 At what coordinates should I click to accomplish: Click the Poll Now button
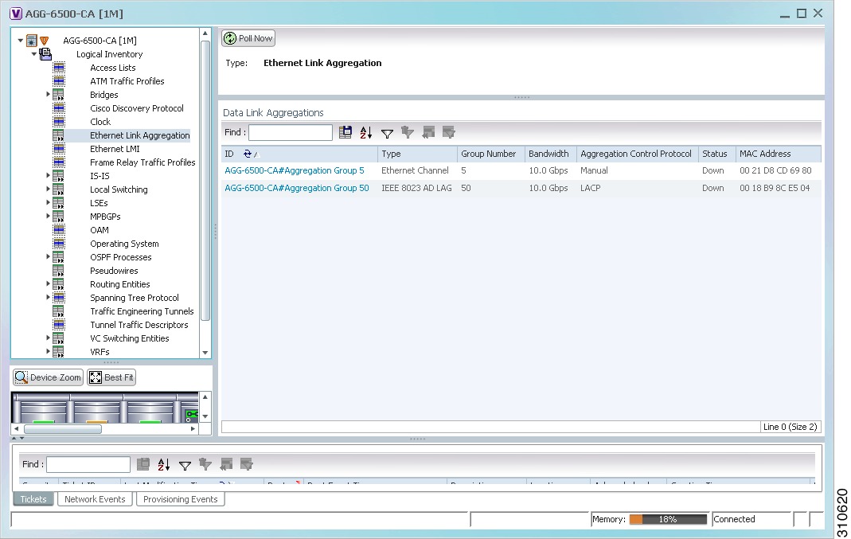(248, 38)
